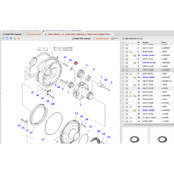
Task: Open 'Search in book' tab
Action: click(x=33, y=34)
